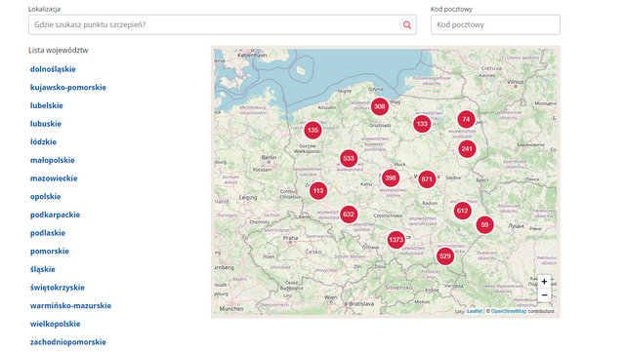Viewport: 625px width, 352px height.
Task: Select zachodniopomorskie voivodeship link
Action: 68,342
